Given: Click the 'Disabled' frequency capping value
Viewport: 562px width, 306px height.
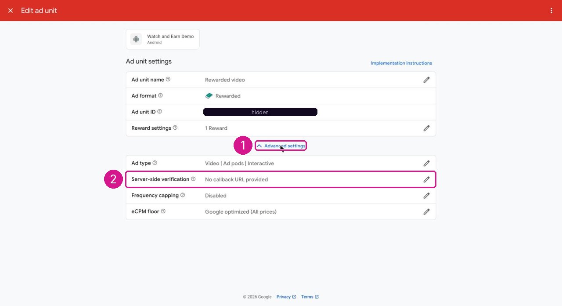Looking at the screenshot, I should click(216, 196).
